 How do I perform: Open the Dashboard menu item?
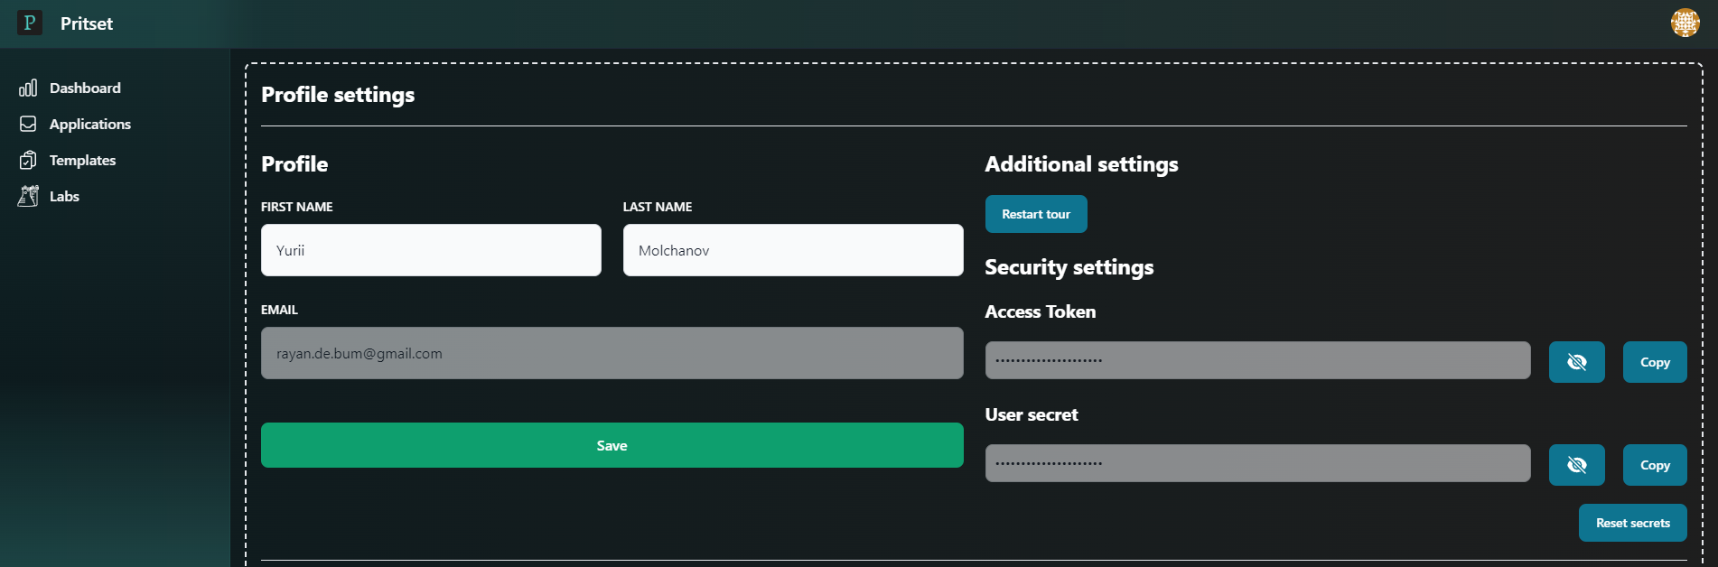click(x=85, y=88)
